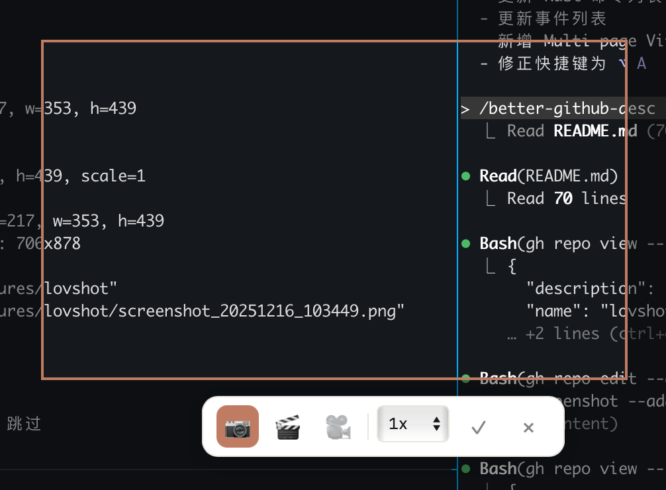Click the 更新事件列表 line

coord(551,19)
